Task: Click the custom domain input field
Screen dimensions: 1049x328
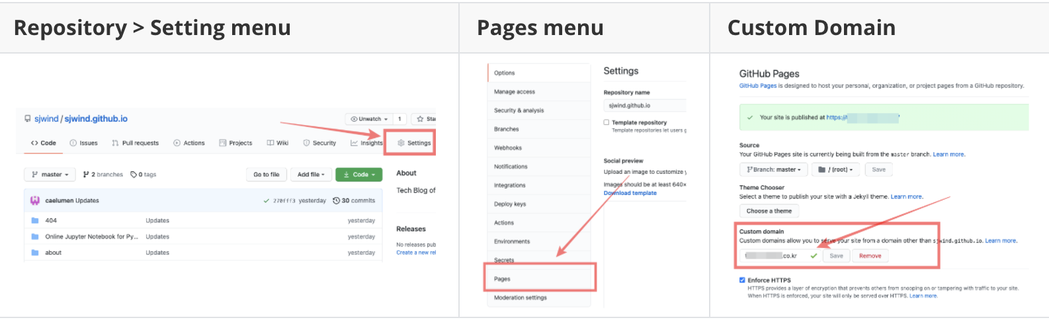Action: (x=780, y=256)
